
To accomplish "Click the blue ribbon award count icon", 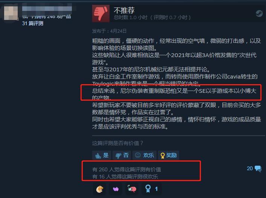I will [x=152, y=189].
